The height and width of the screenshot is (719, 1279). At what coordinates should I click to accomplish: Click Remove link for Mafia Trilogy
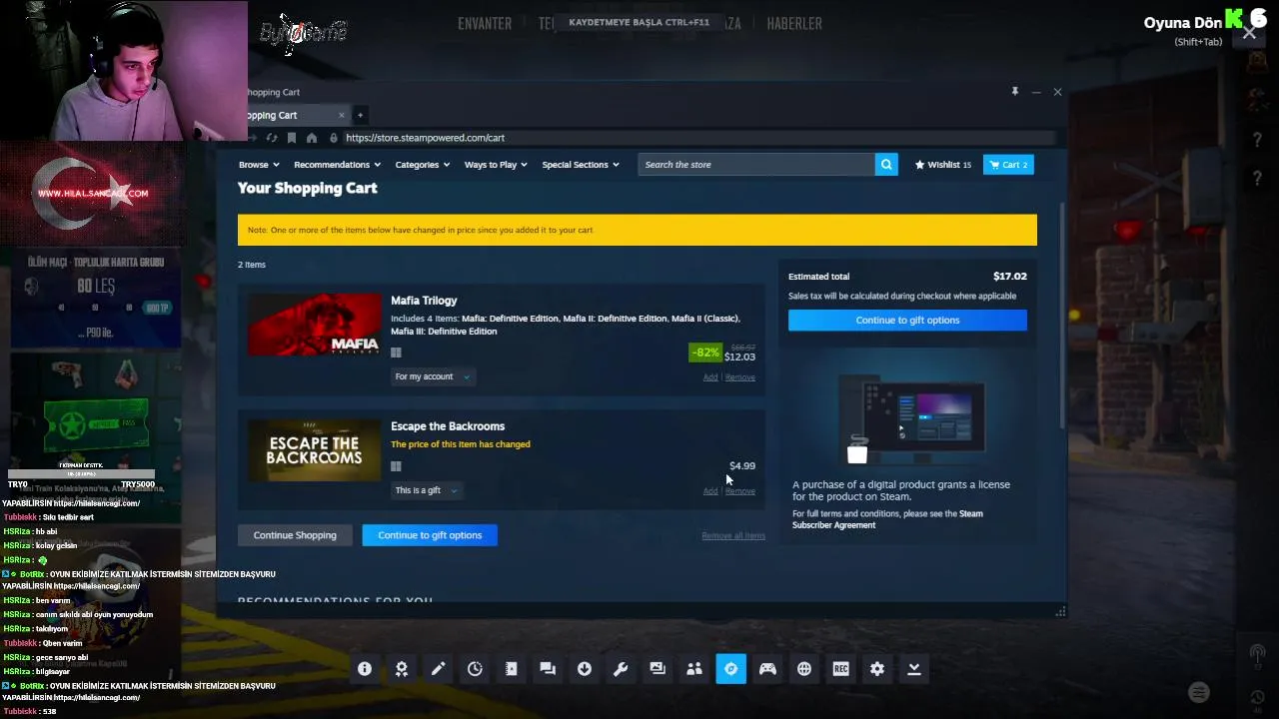pos(740,377)
